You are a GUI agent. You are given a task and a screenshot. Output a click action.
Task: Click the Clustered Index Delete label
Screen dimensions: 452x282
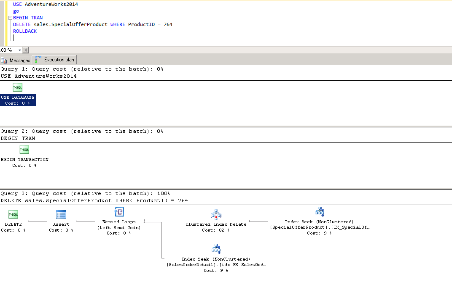[x=216, y=224]
